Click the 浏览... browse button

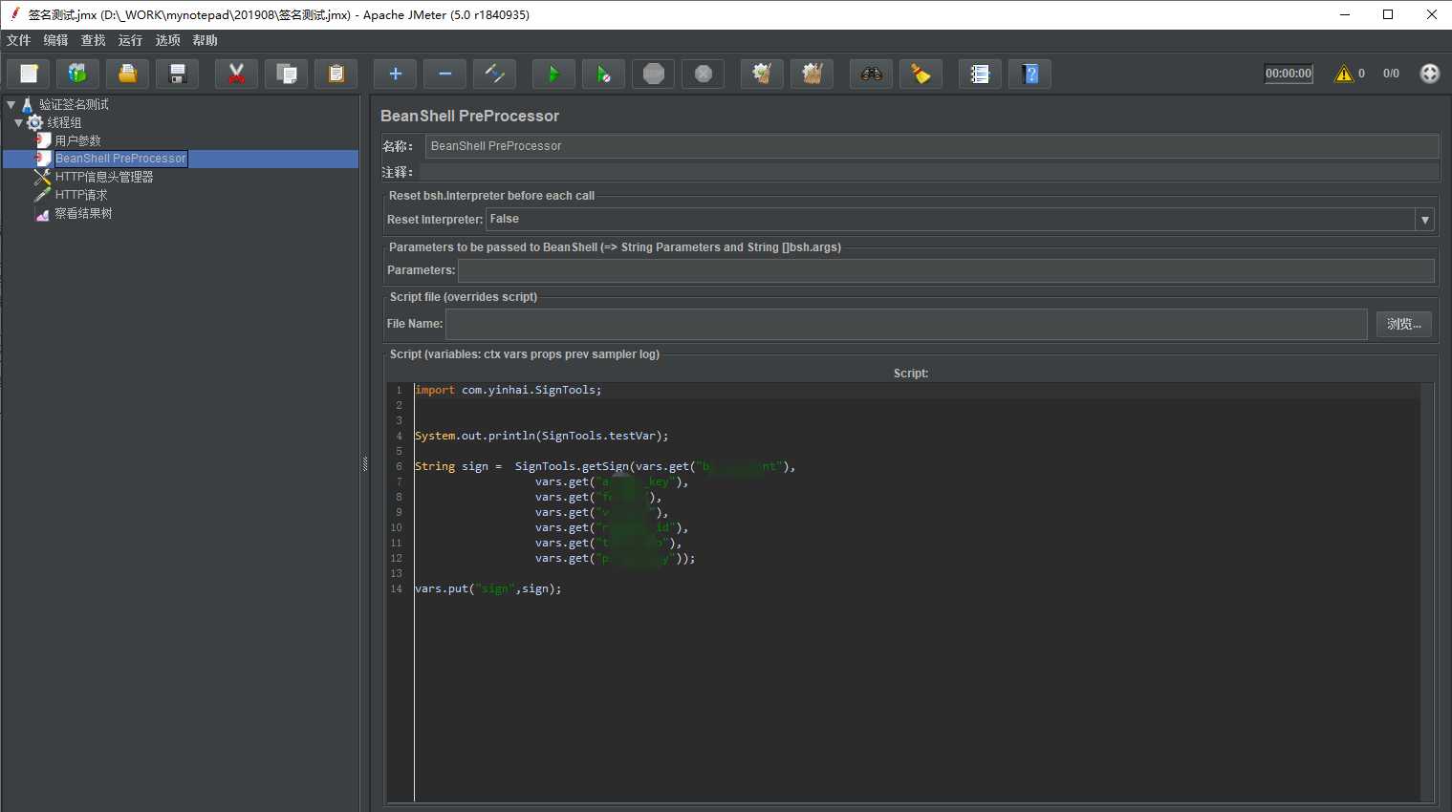click(1404, 324)
